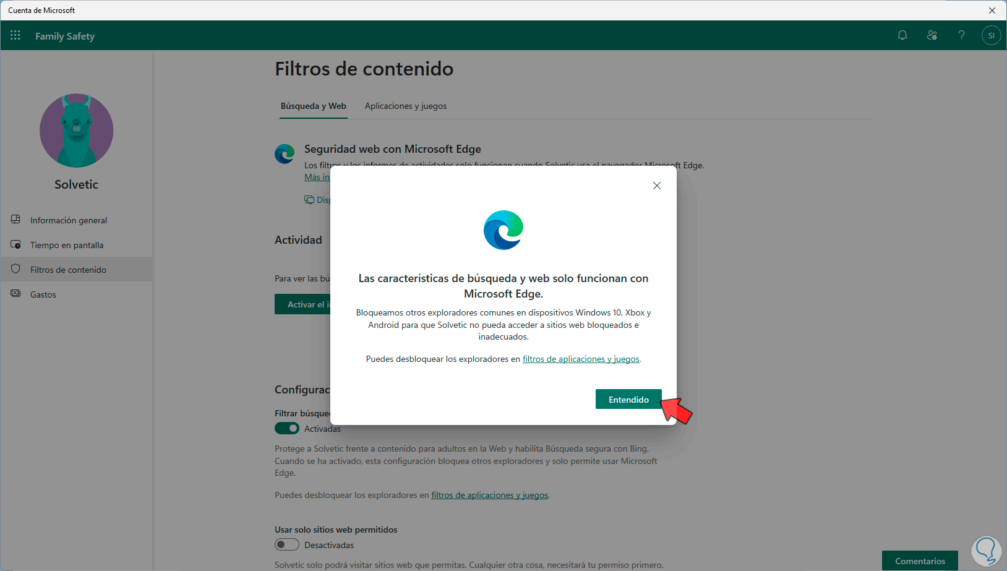Enable the Usar solo sitios web permitidos toggle
The image size is (1007, 571).
click(287, 544)
